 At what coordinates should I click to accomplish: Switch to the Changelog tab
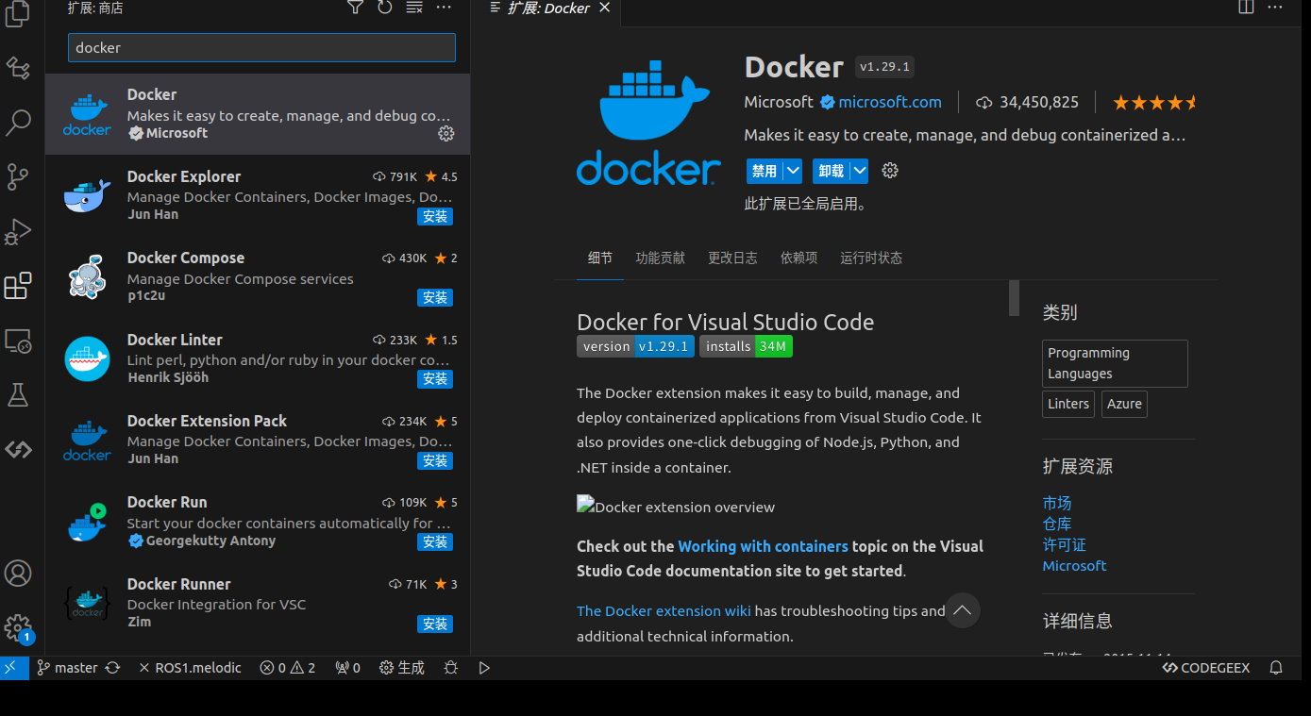732,258
